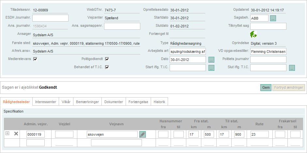Select the Historik tab
The image size is (307, 153).
[159, 102]
